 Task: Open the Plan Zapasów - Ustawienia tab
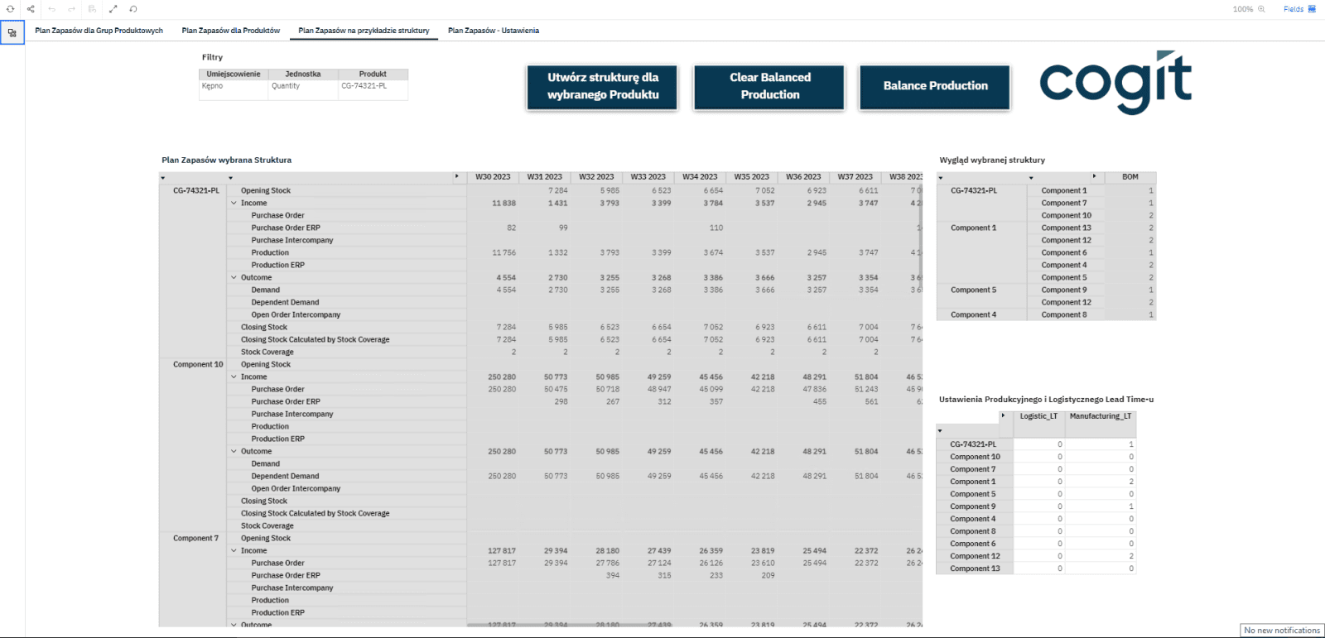pos(494,31)
